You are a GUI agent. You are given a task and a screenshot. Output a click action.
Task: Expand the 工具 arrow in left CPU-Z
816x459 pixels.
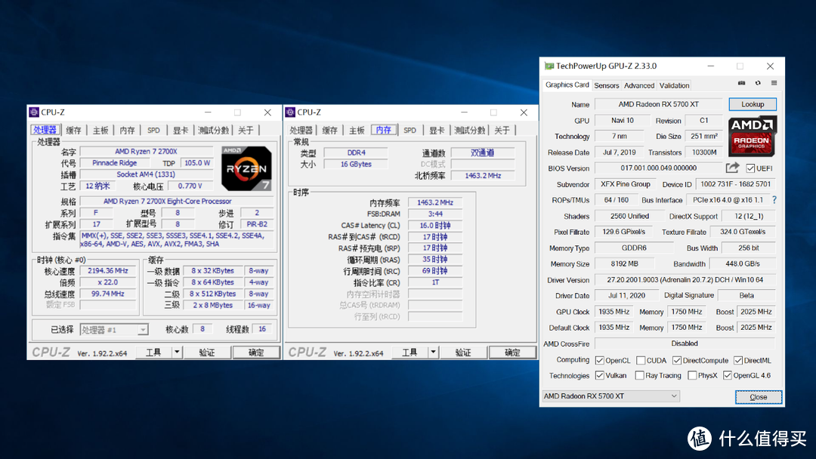point(177,353)
